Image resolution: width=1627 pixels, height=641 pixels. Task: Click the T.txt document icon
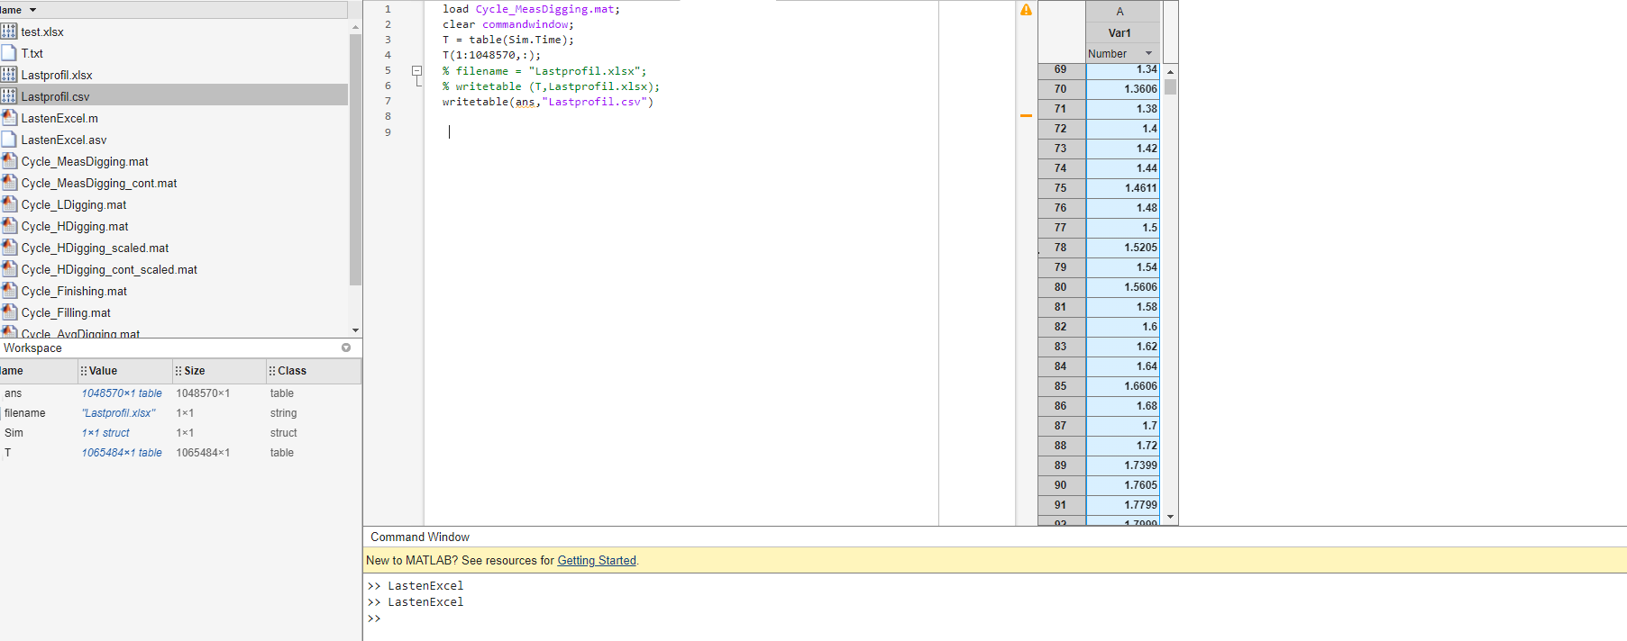click(x=9, y=53)
